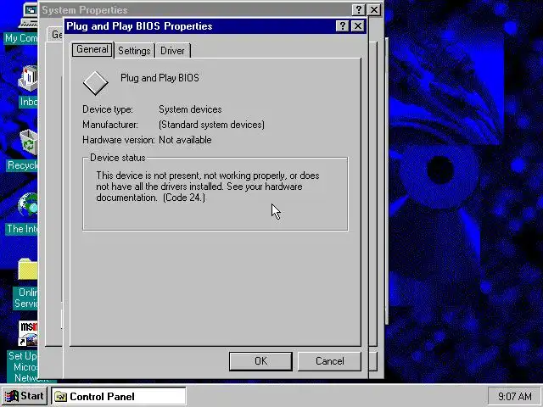Select the Online Services folder icon
The image size is (543, 407).
click(x=28, y=270)
